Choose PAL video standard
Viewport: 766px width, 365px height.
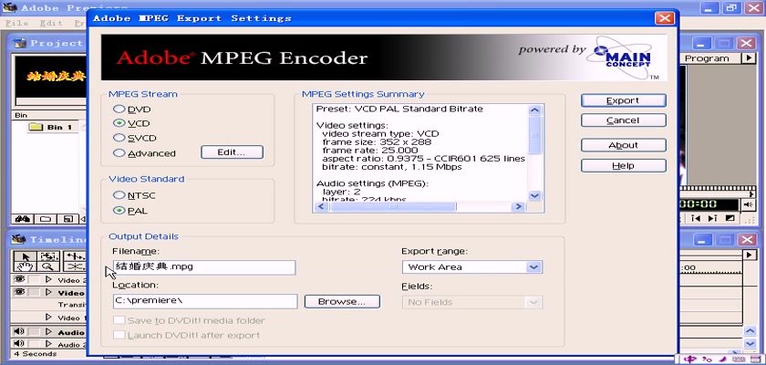[x=119, y=211]
